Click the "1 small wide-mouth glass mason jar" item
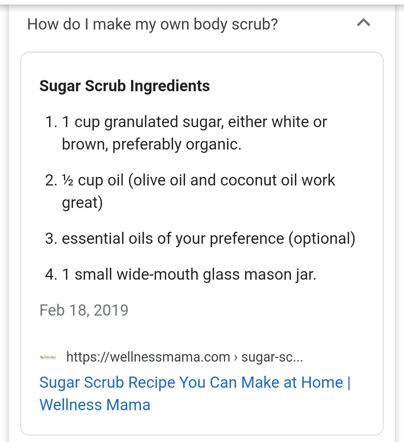This screenshot has height=442, width=404. coord(189,274)
